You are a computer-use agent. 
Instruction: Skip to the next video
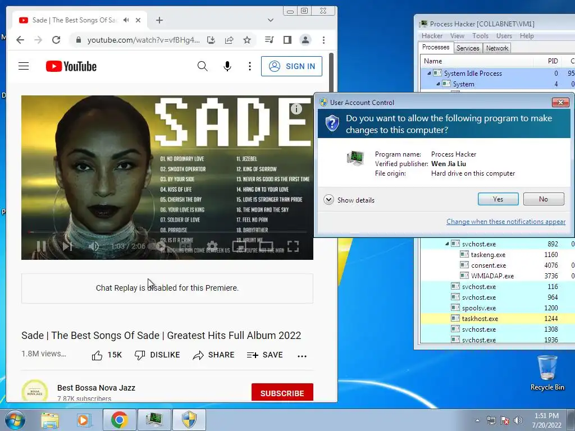[67, 246]
